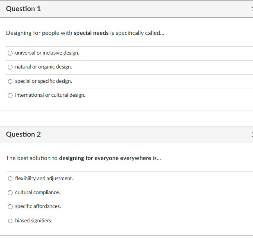
Task: Click the 'flexibility and adjustment.' answer label
Action: (x=44, y=178)
